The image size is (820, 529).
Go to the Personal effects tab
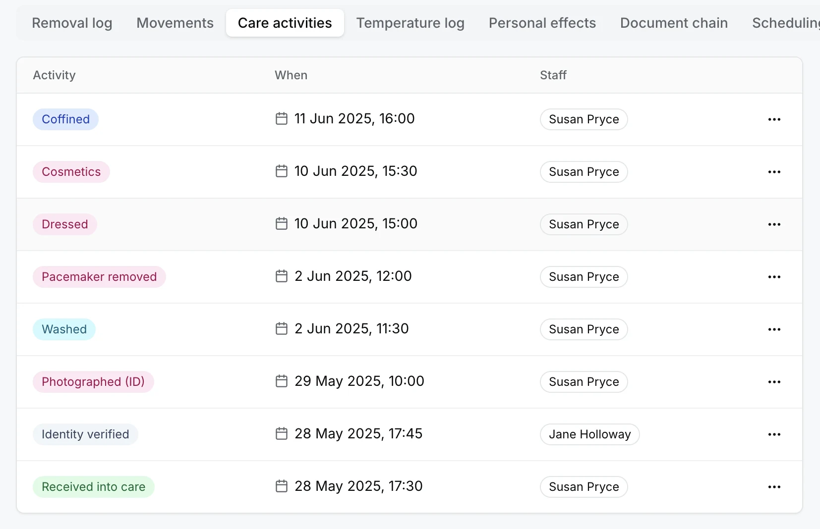[542, 23]
